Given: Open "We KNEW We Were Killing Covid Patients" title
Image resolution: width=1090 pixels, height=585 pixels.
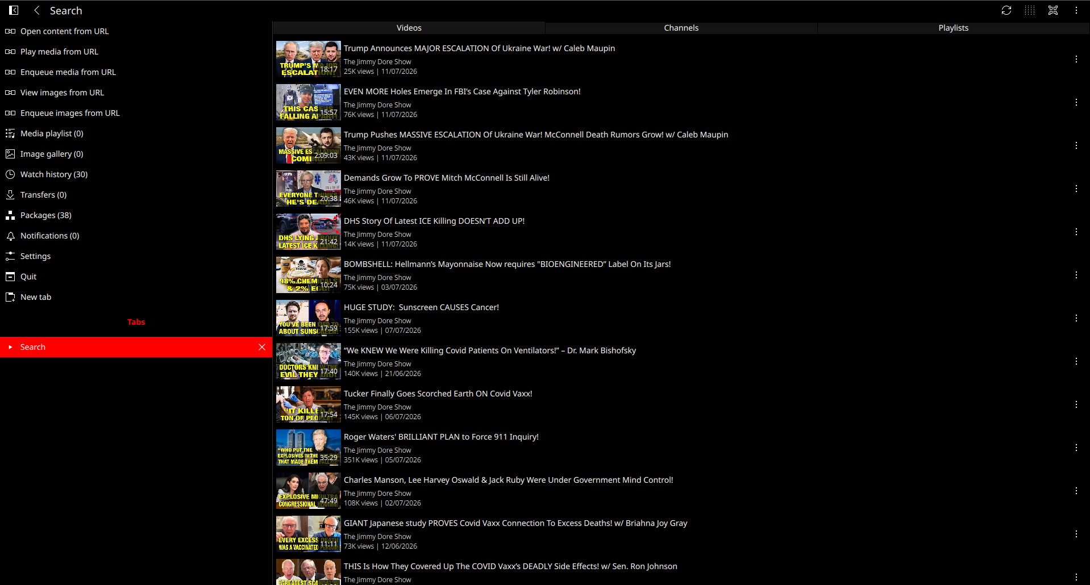Looking at the screenshot, I should [x=490, y=350].
